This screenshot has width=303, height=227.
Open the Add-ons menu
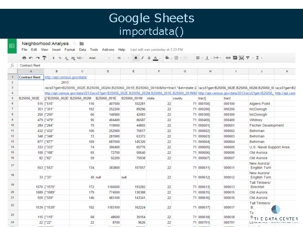[108, 50]
